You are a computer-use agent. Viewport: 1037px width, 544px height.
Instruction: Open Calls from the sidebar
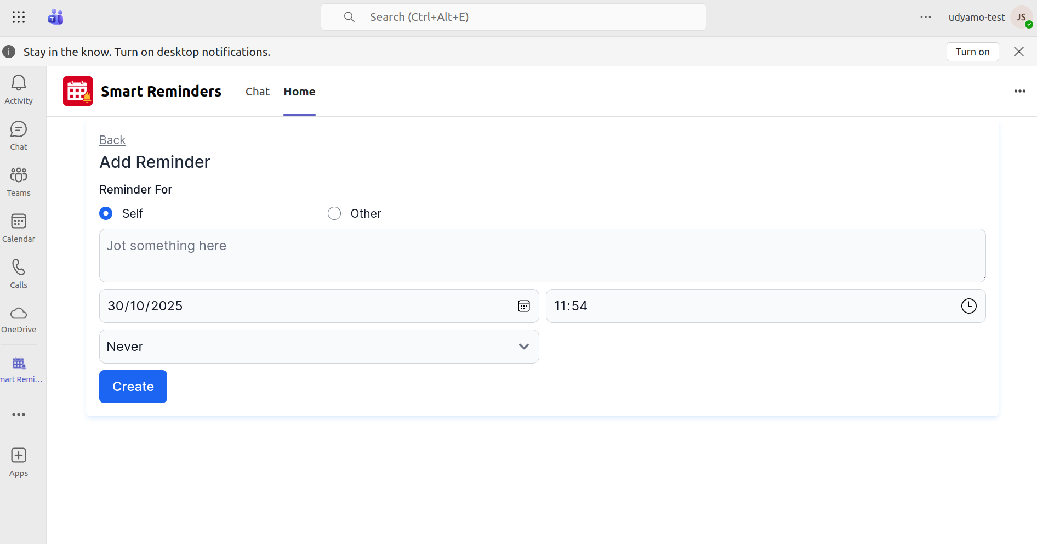[x=19, y=268]
